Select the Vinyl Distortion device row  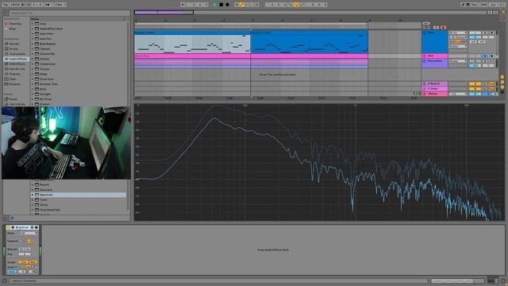(x=79, y=210)
